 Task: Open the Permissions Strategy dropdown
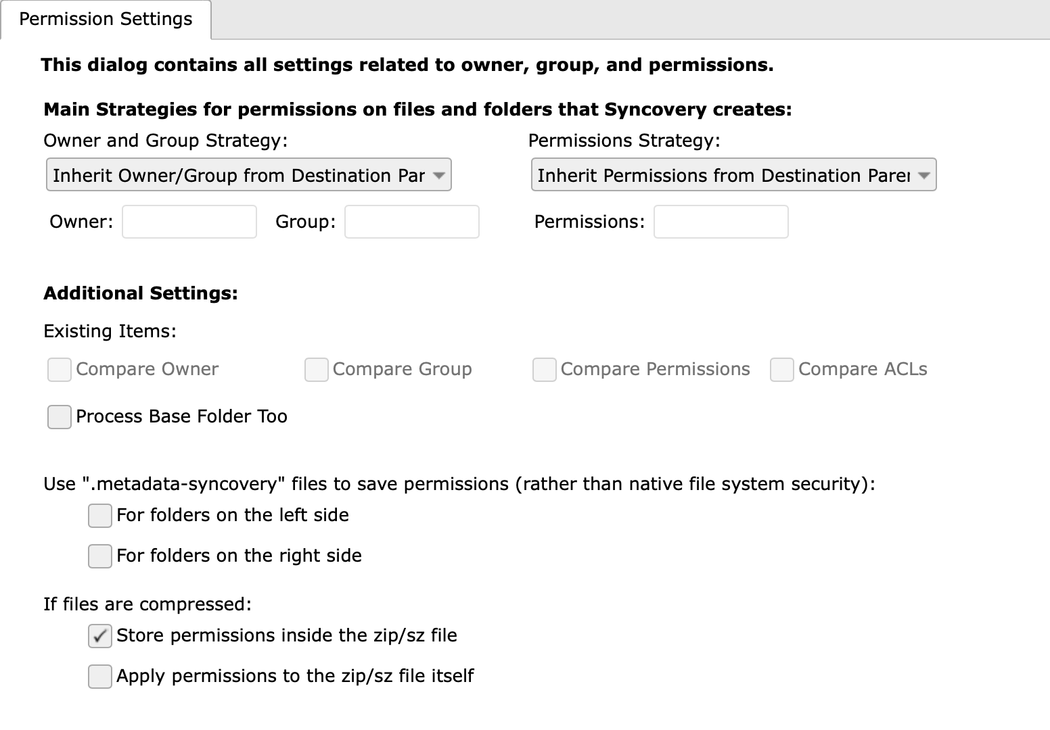pyautogui.click(x=733, y=174)
